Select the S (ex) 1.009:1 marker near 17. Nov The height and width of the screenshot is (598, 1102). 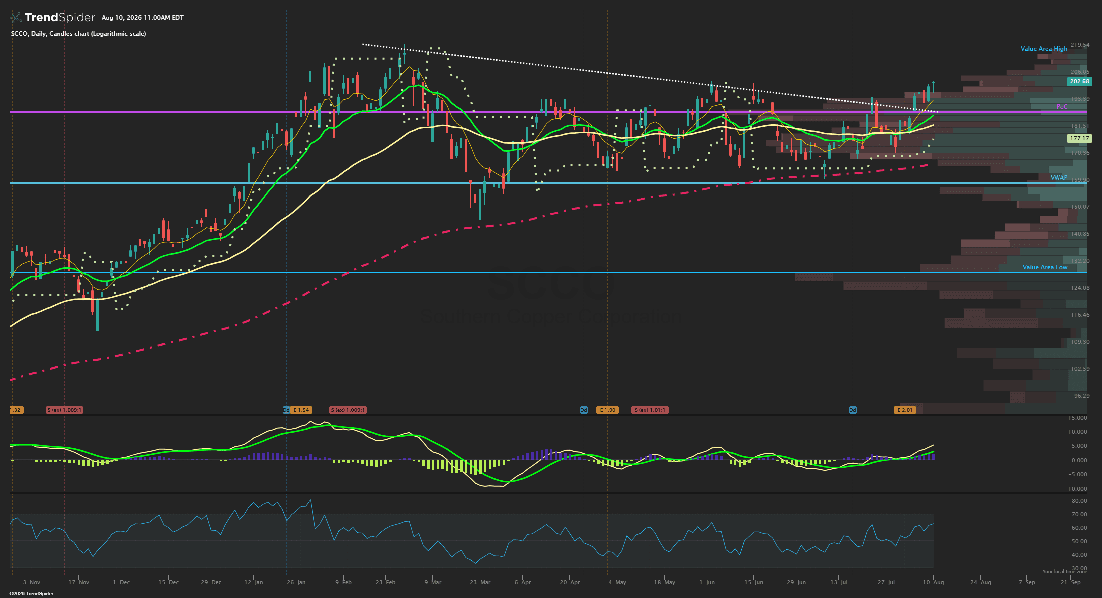pos(64,410)
